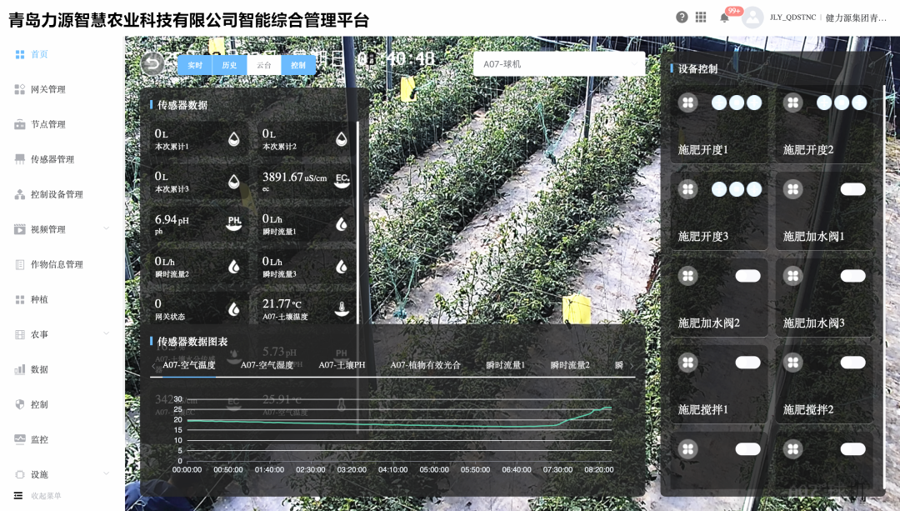
Task: Open the A07-球机 camera dropdown
Action: 559,63
